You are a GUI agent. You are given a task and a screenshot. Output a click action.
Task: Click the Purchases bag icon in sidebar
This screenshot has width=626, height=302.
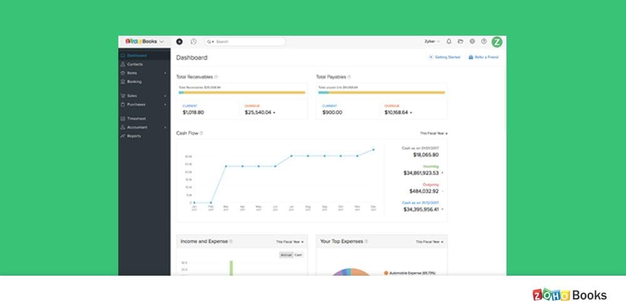click(x=123, y=104)
